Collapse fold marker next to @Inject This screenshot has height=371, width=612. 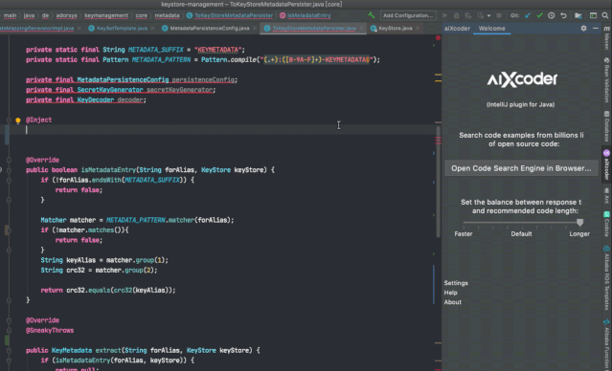pos(9,120)
